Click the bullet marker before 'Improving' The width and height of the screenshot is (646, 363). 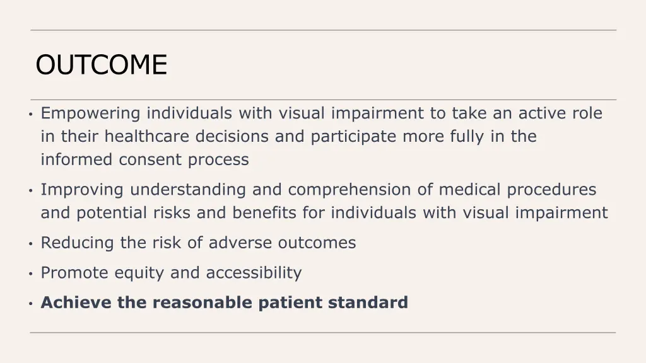pos(31,190)
